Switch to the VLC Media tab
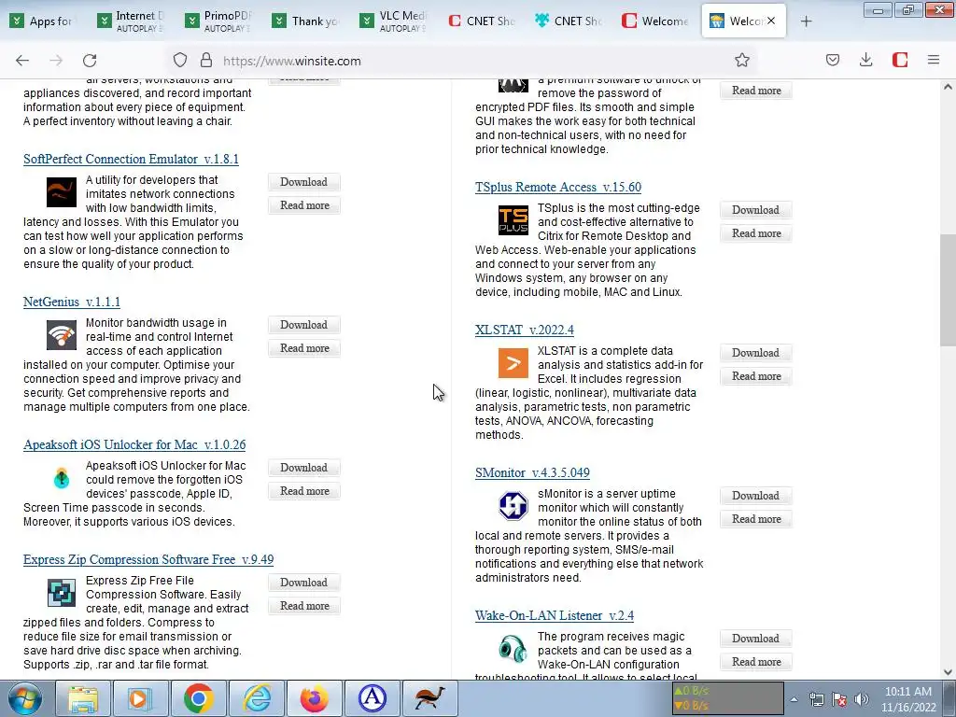This screenshot has height=717, width=956. (x=394, y=21)
